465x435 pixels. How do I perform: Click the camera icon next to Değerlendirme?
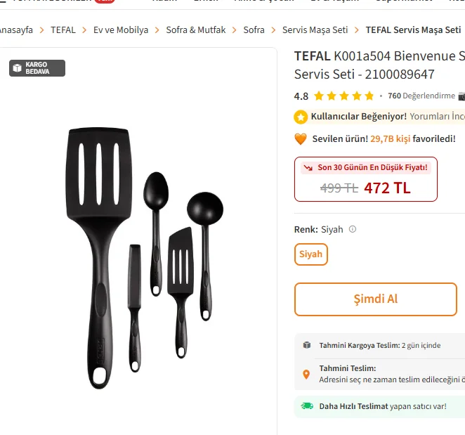461,96
